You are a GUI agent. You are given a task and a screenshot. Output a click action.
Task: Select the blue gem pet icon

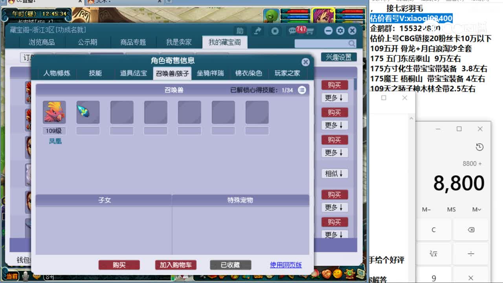(x=88, y=111)
